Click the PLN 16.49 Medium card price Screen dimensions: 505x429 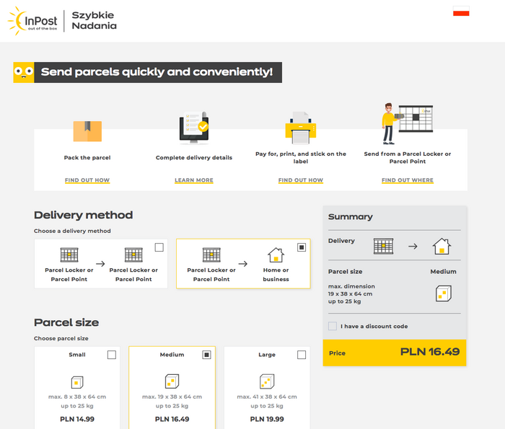(x=172, y=419)
